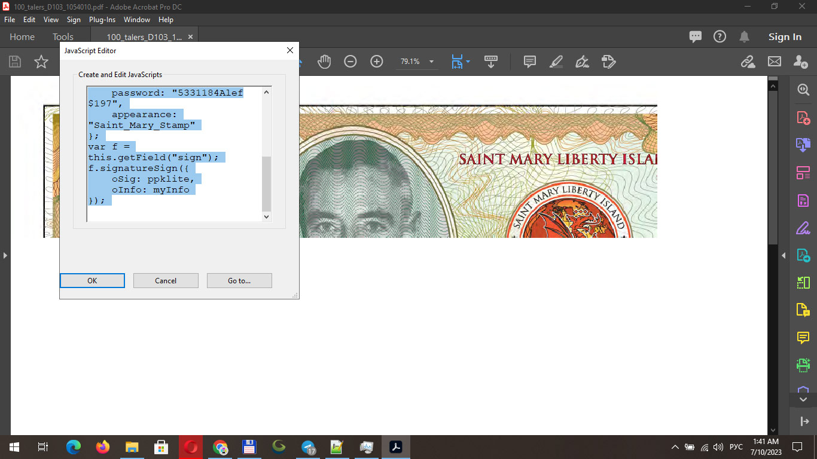This screenshot has height=459, width=817.
Task: Open the help question mark icon
Action: coord(720,36)
